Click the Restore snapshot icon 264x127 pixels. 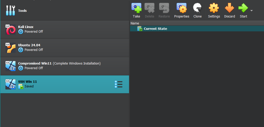[164, 8]
